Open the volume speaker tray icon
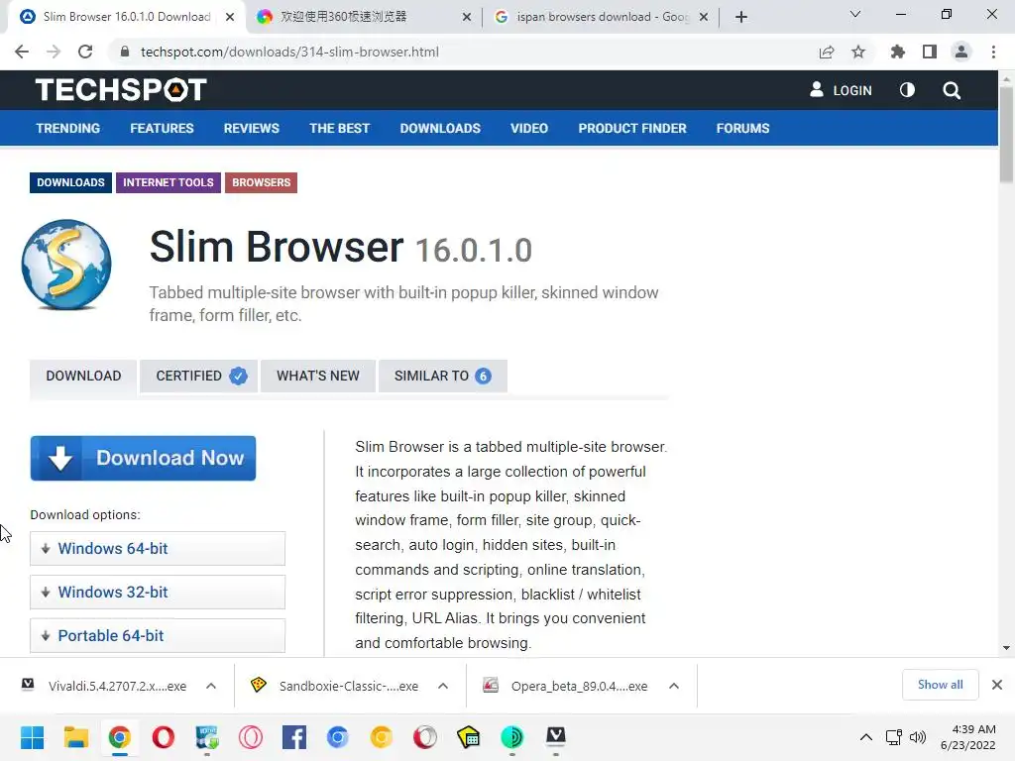This screenshot has width=1015, height=761. (918, 737)
